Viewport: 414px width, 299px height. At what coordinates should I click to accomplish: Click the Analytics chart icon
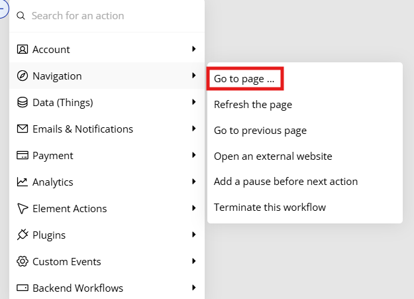pyautogui.click(x=22, y=182)
